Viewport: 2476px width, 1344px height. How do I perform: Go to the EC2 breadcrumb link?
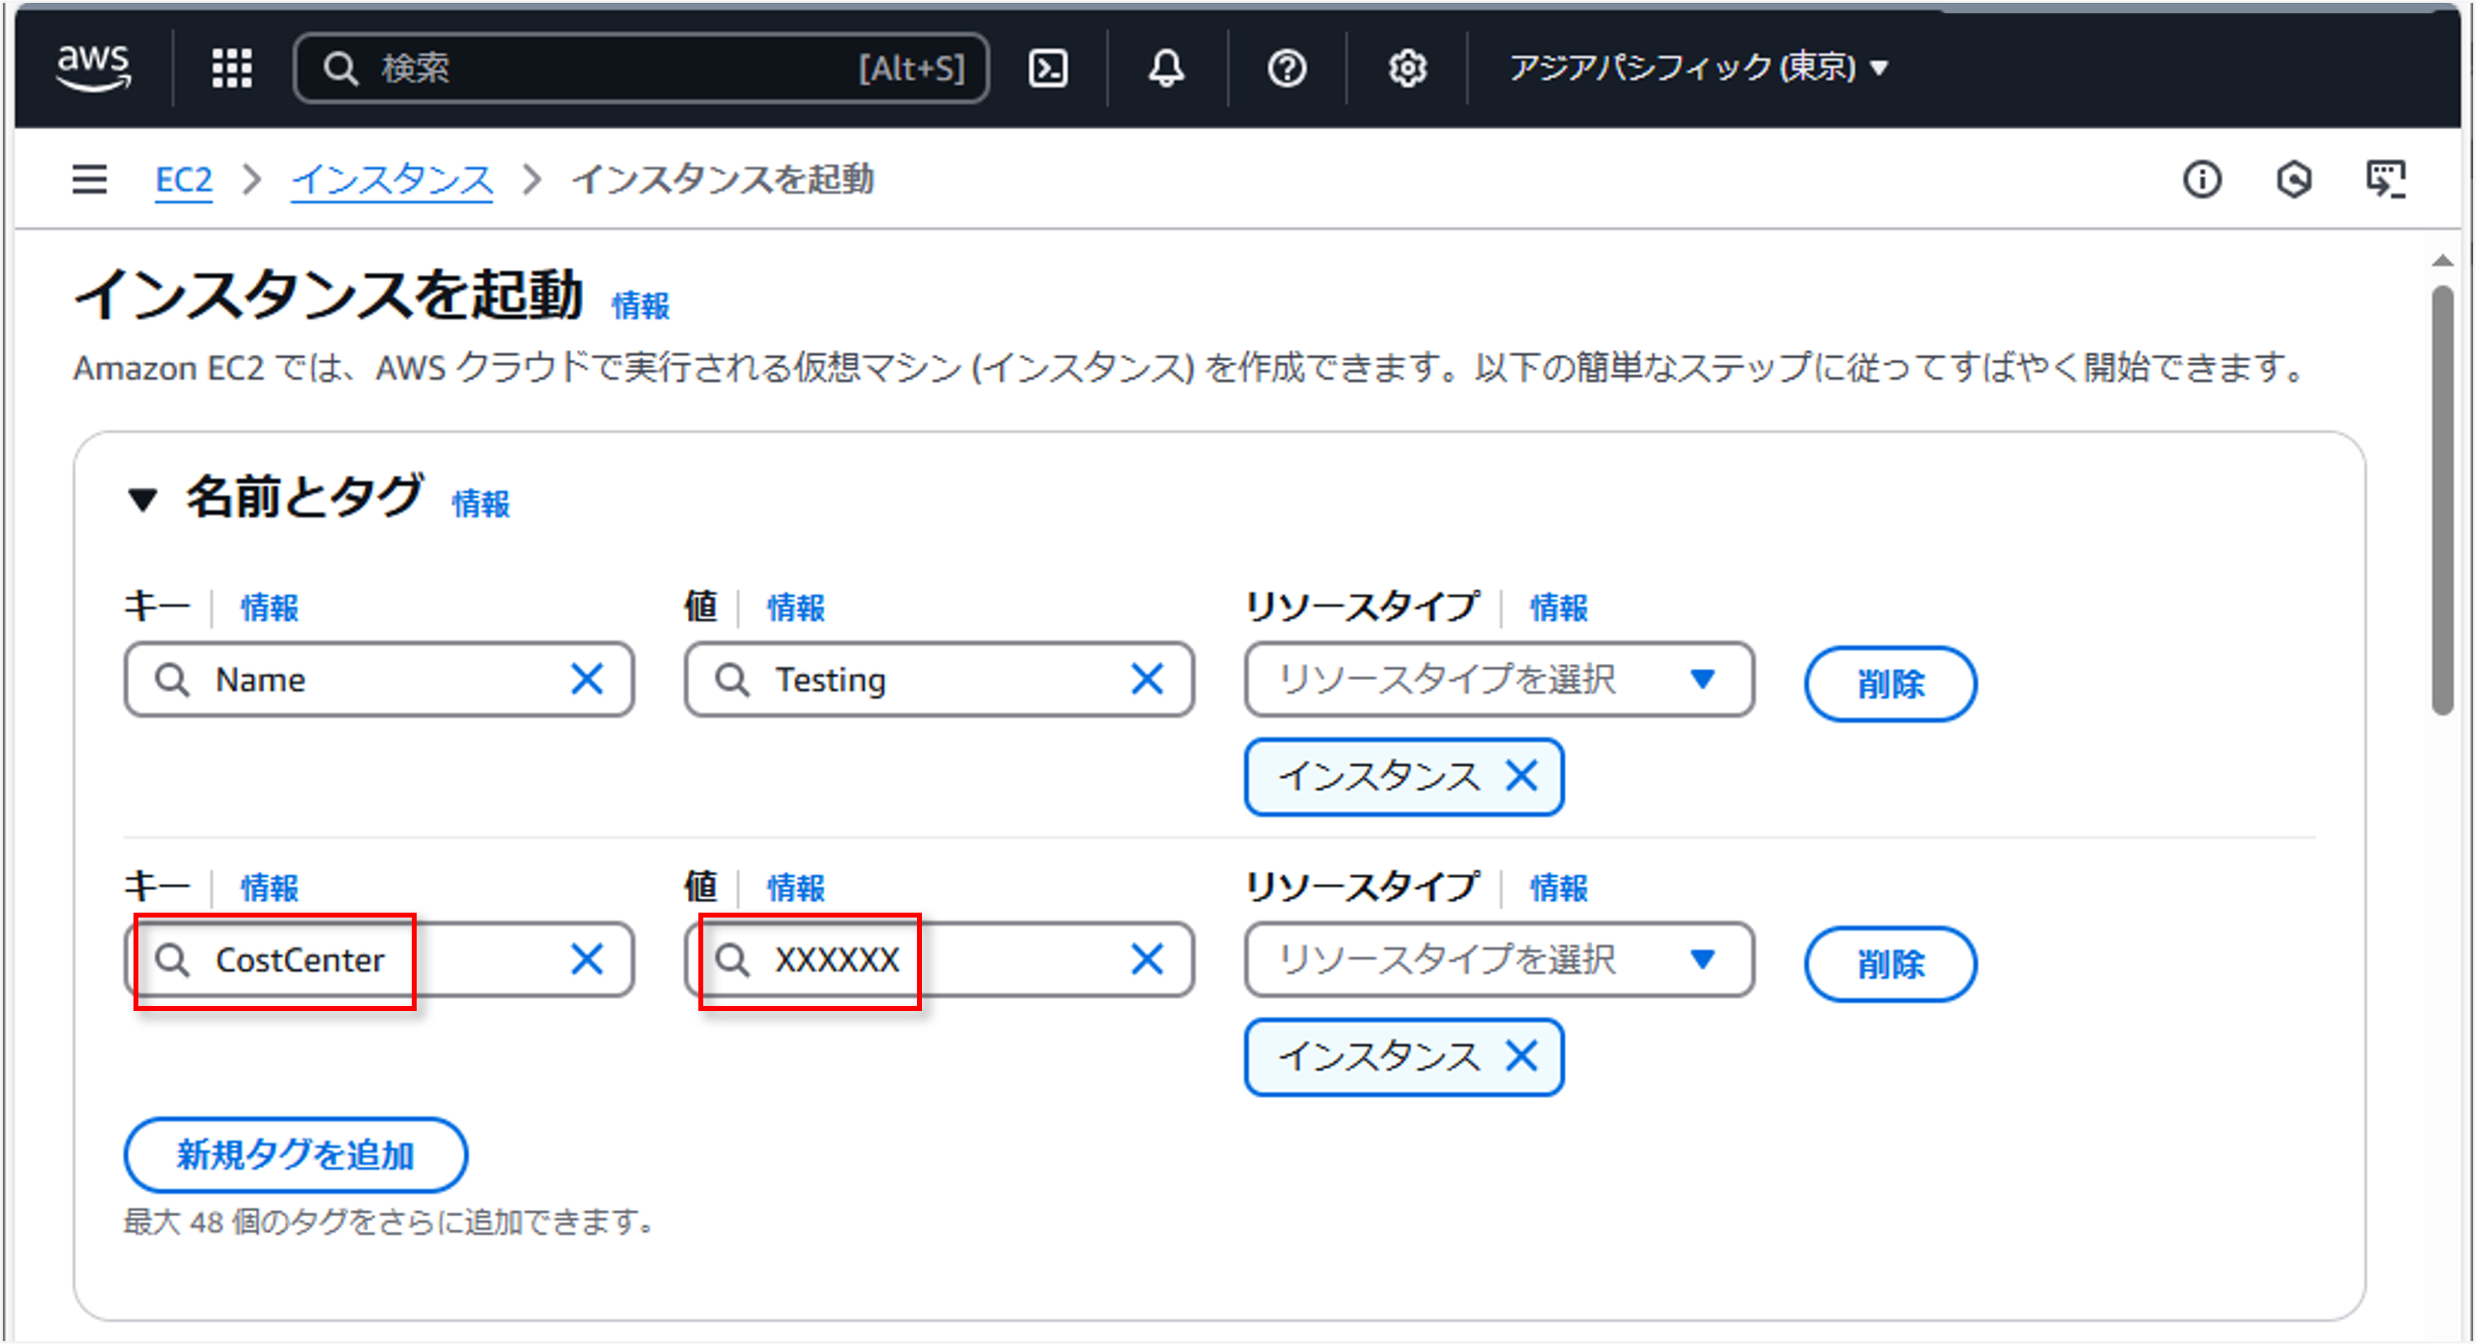[183, 180]
